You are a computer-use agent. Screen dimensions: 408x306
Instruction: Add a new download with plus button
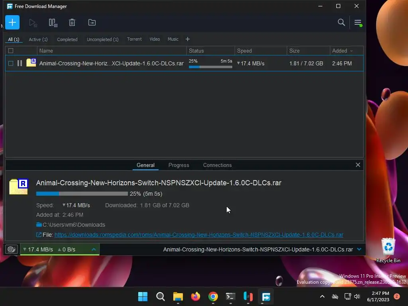click(12, 22)
